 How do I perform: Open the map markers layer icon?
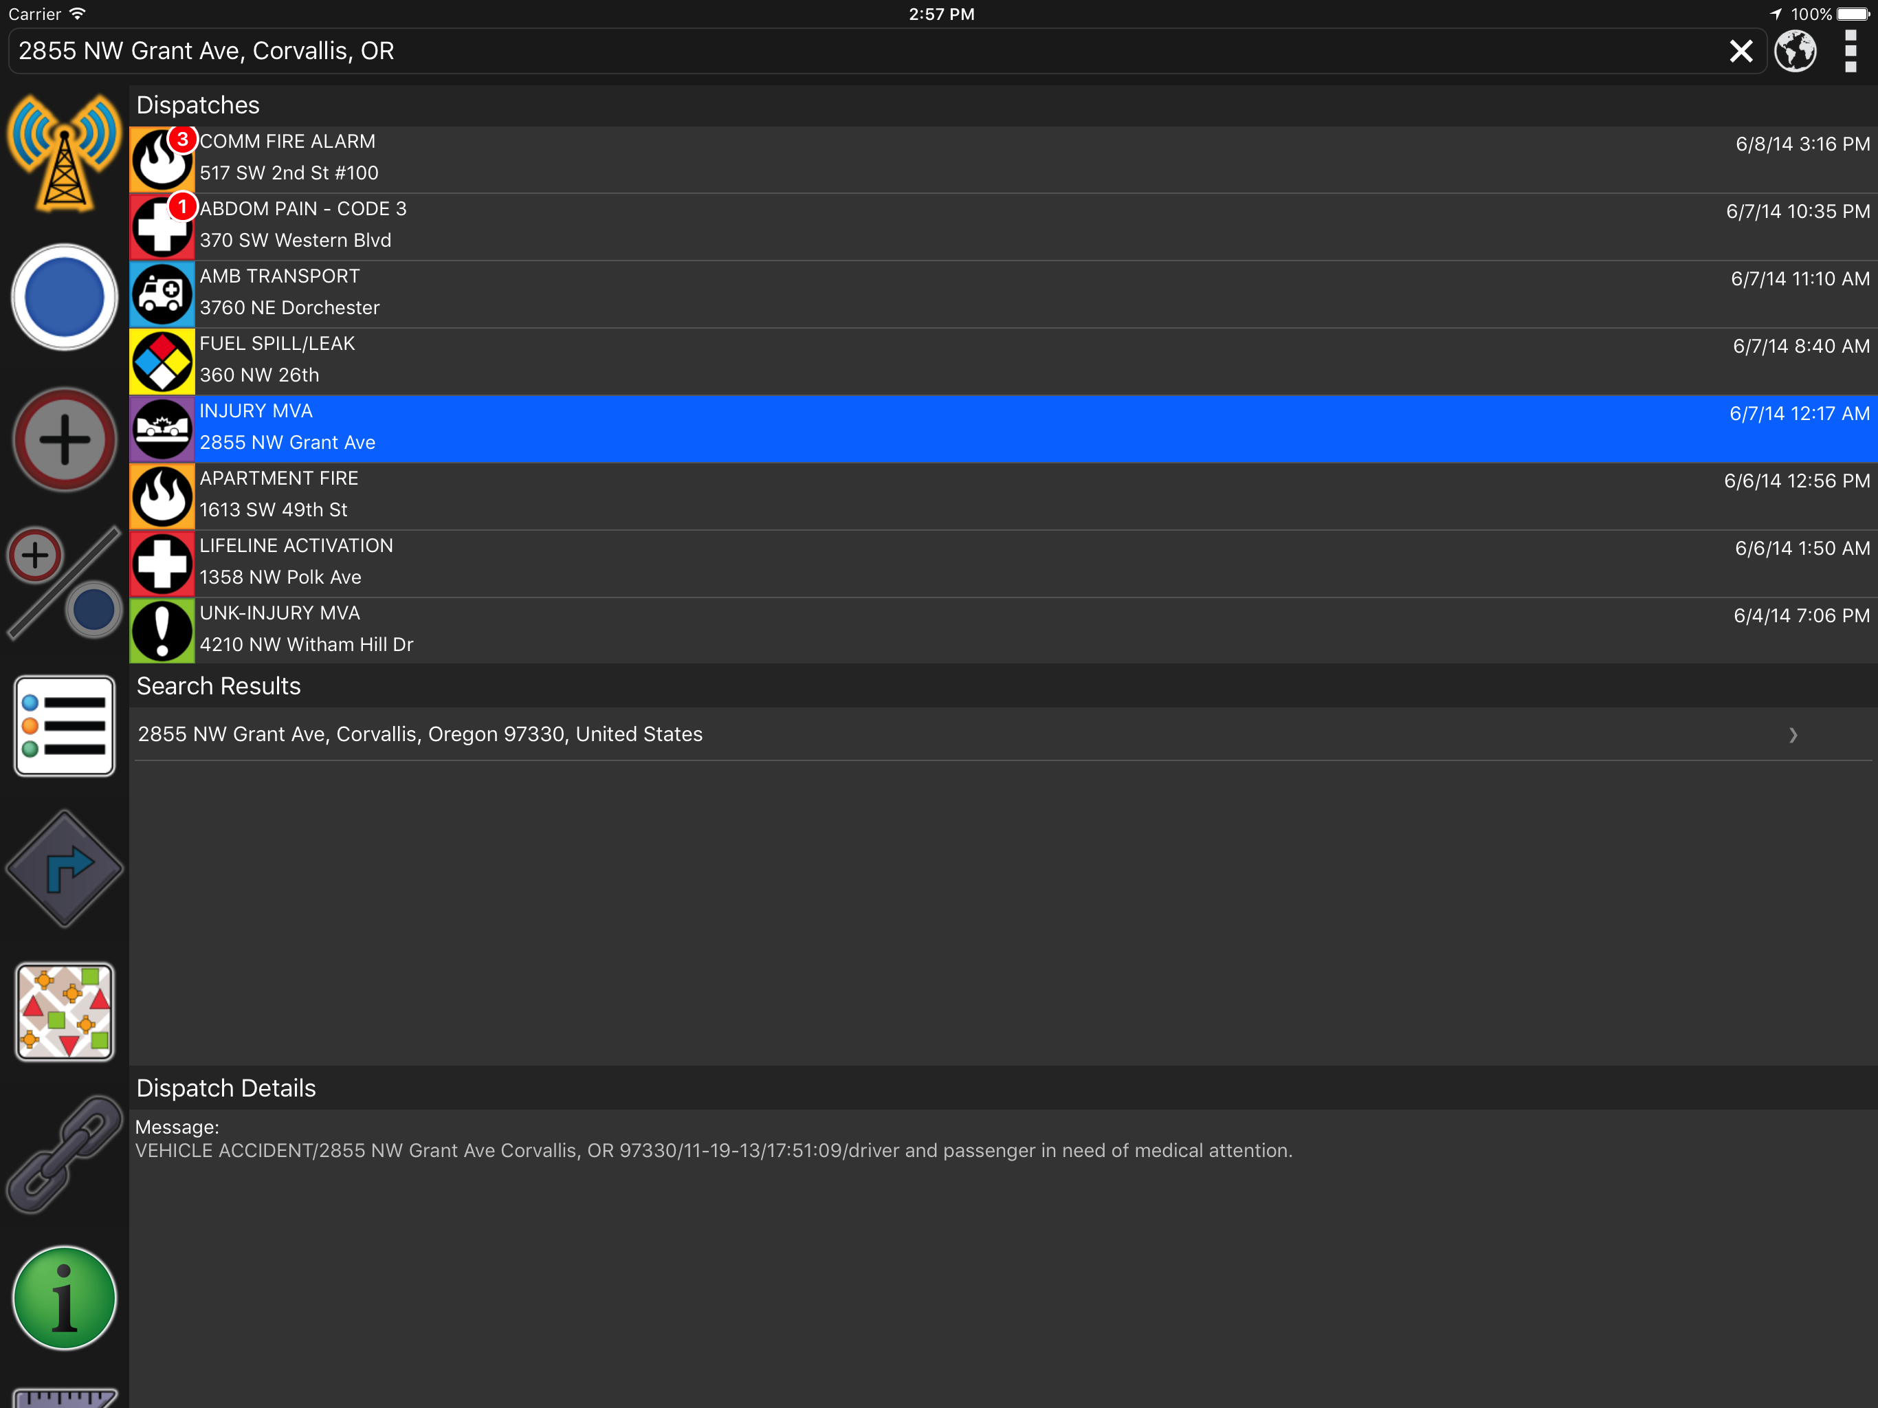click(x=65, y=1011)
